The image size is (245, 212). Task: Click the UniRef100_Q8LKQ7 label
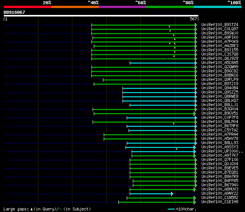220,101
